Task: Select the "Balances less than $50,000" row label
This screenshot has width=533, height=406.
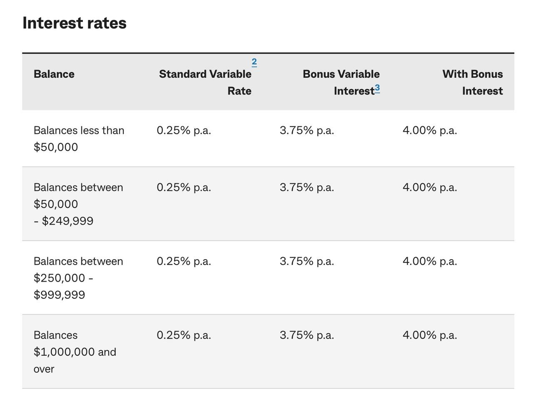Action: [79, 139]
